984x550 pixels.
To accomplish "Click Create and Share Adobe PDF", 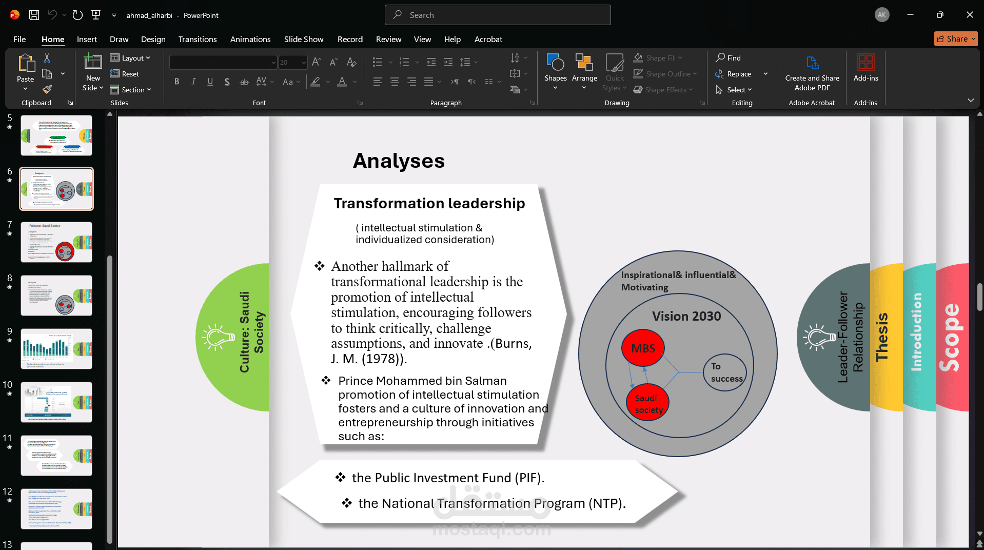I will 812,73.
